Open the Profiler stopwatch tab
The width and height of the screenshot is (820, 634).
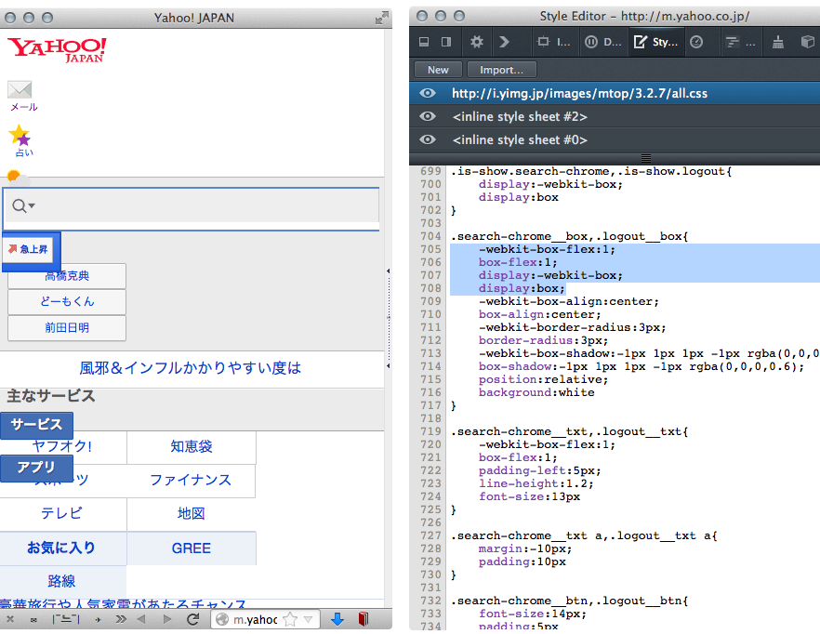(696, 42)
